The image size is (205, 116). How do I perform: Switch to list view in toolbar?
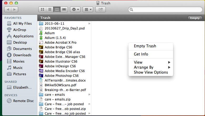click(x=49, y=9)
